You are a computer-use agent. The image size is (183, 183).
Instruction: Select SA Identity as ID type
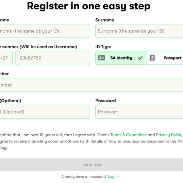coord(121,58)
